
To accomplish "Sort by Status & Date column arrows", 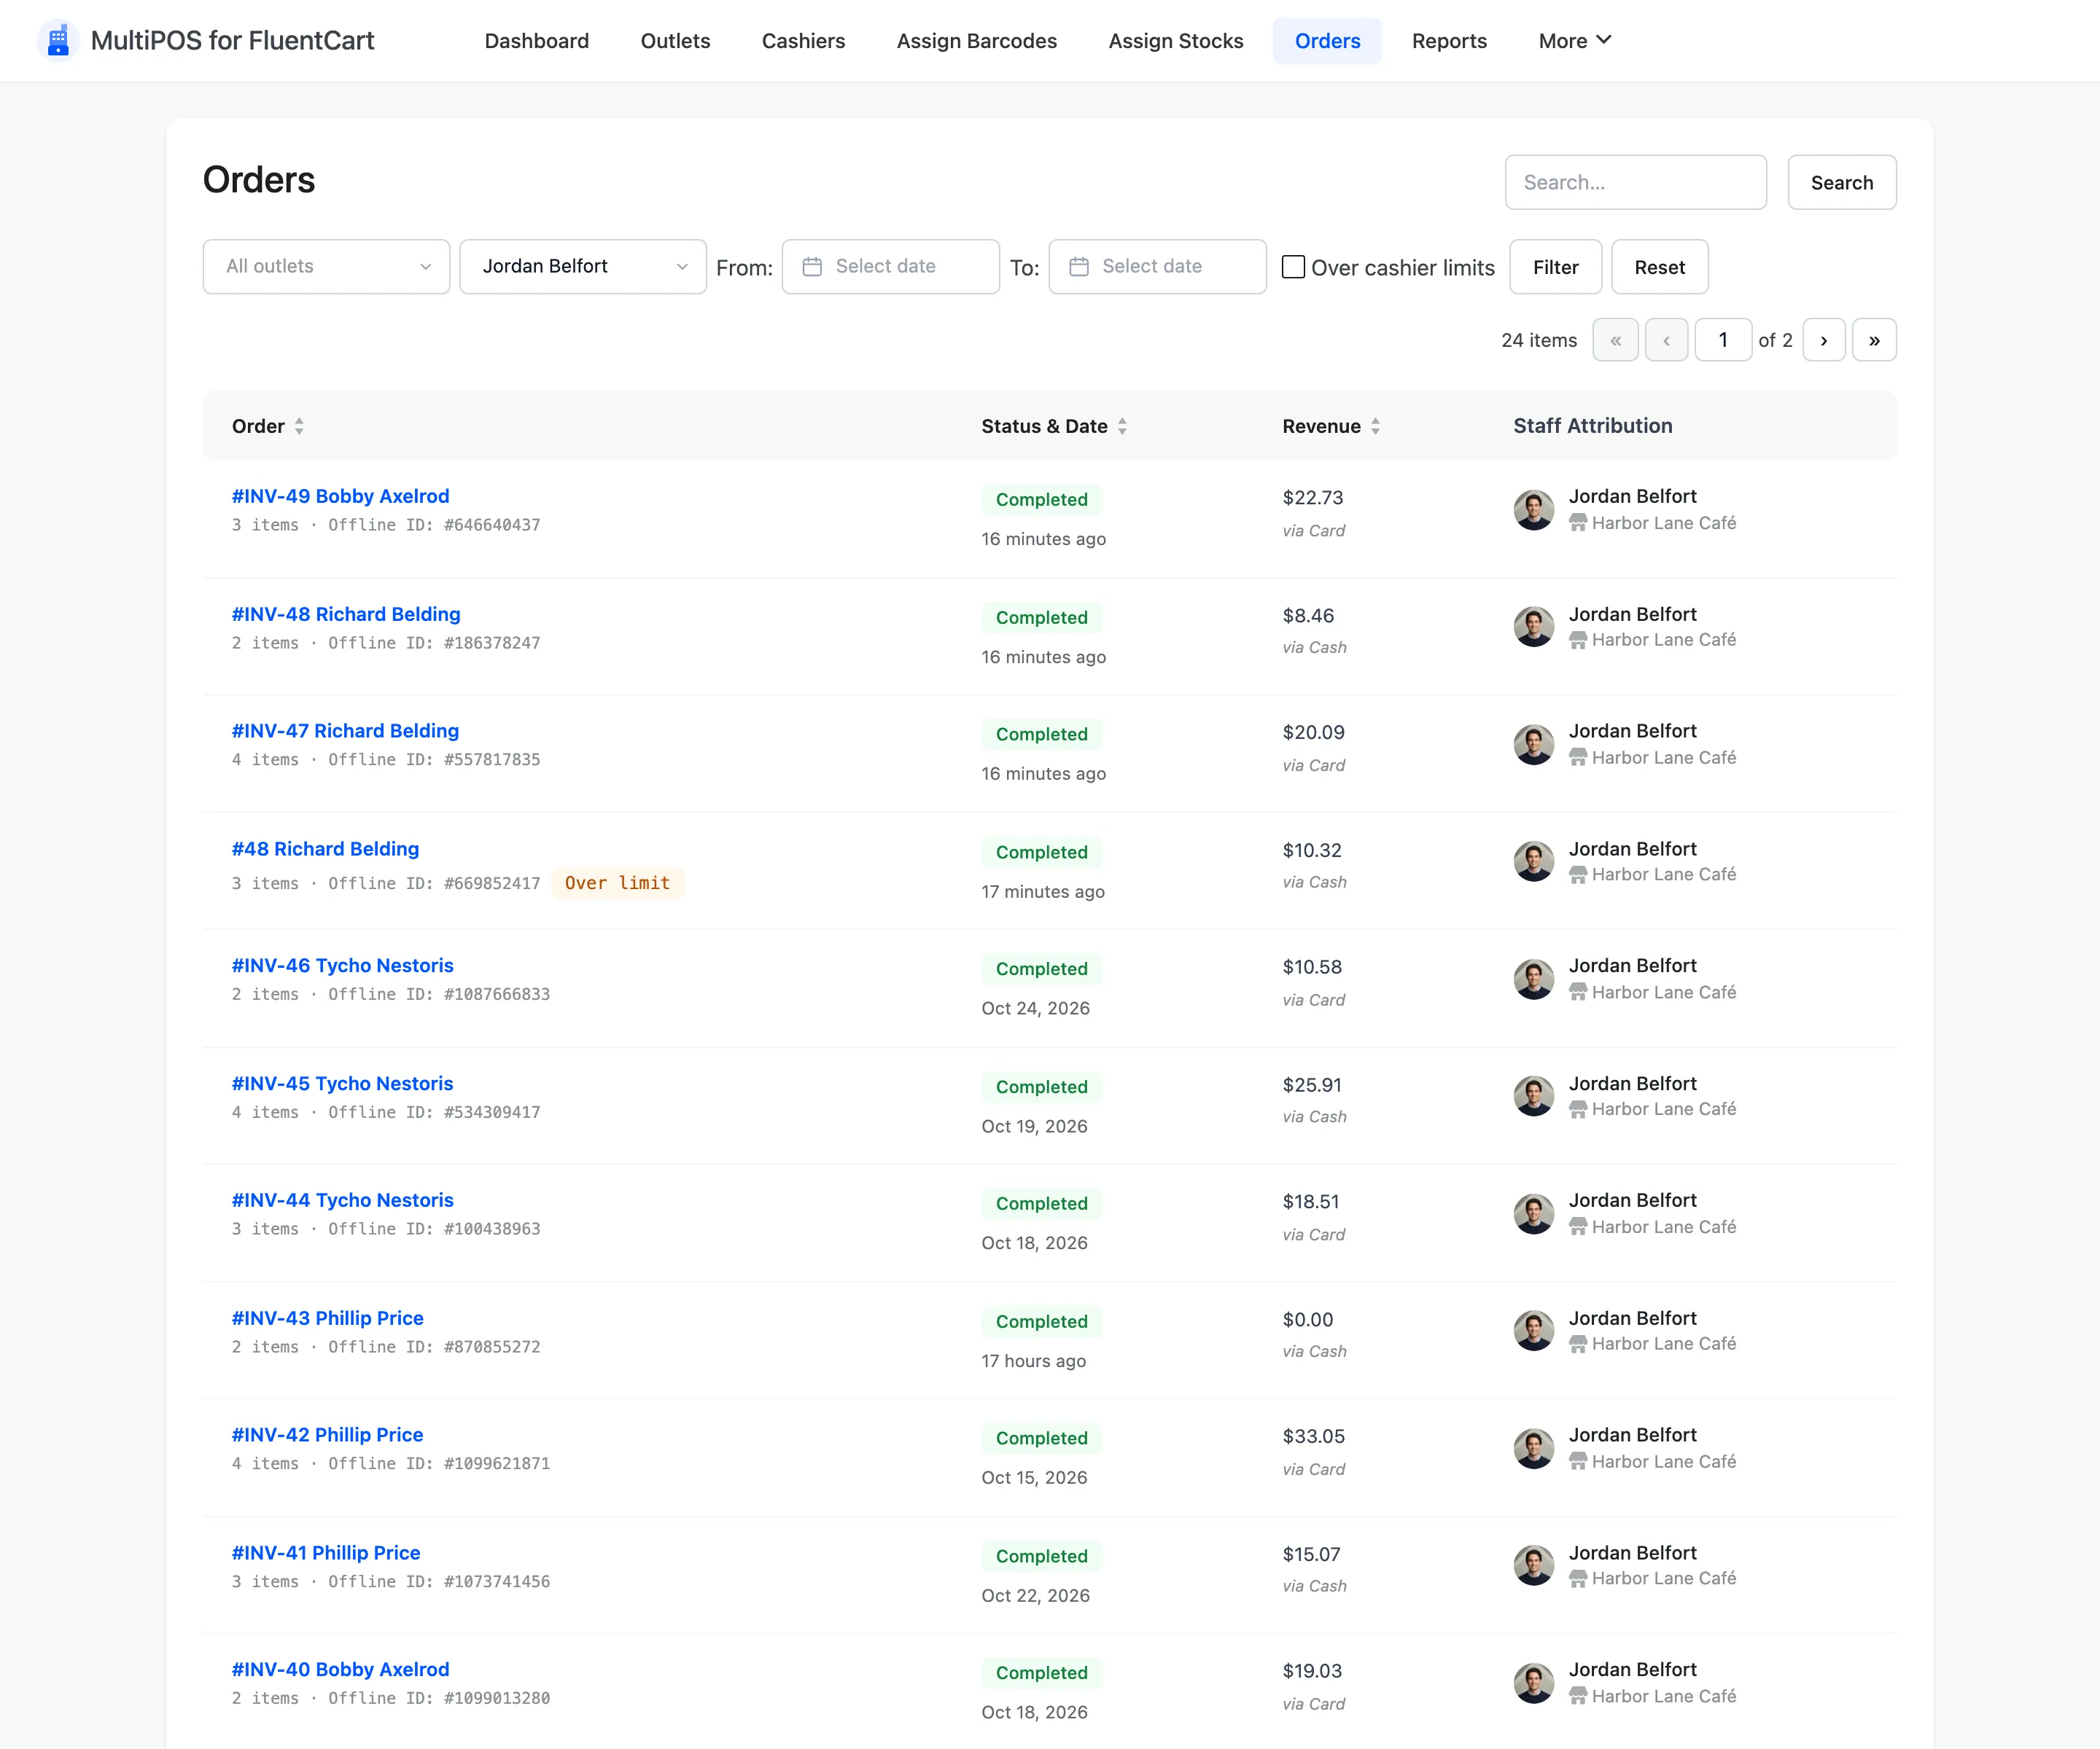I will 1122,426.
